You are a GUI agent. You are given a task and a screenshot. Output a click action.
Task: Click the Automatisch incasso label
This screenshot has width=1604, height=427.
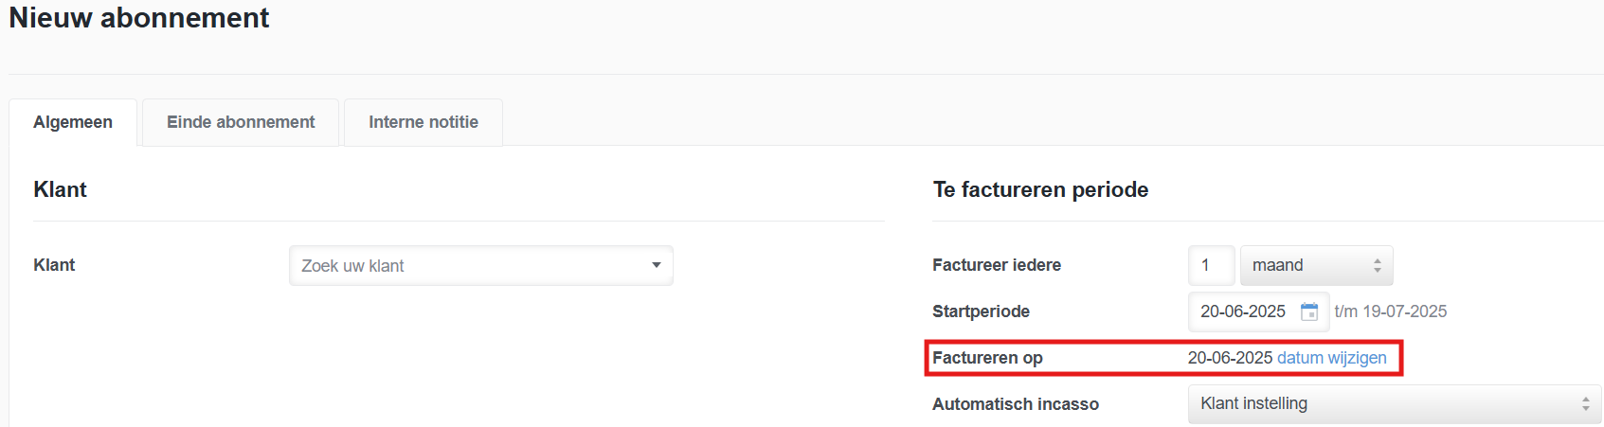[1015, 404]
